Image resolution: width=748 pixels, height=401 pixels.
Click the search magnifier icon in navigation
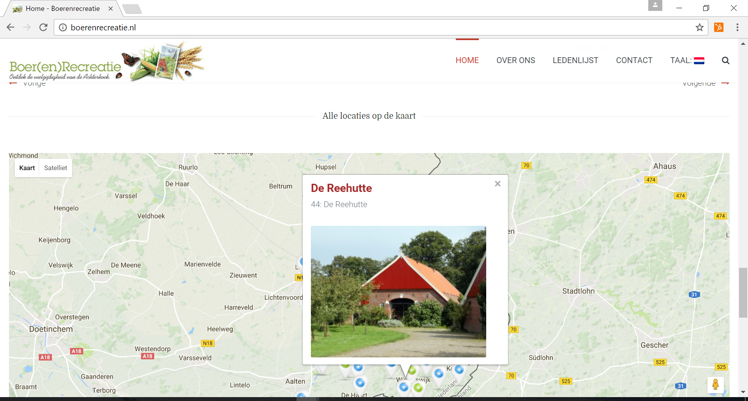(725, 60)
